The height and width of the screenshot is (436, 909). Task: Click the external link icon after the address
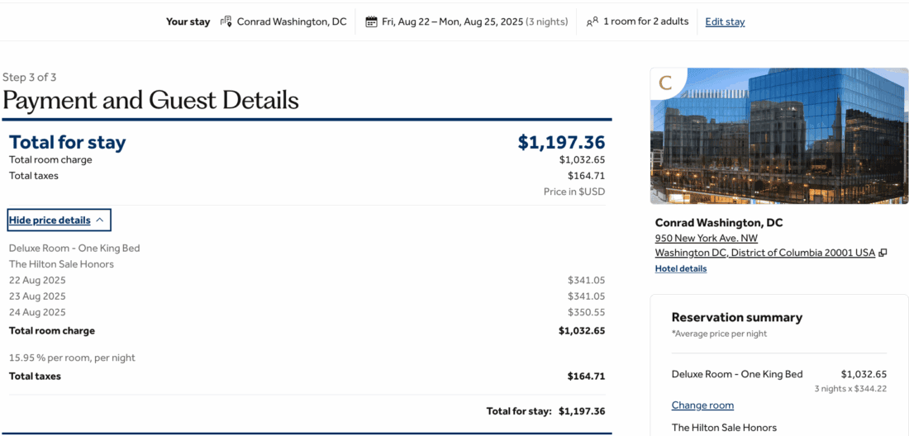[x=883, y=253]
